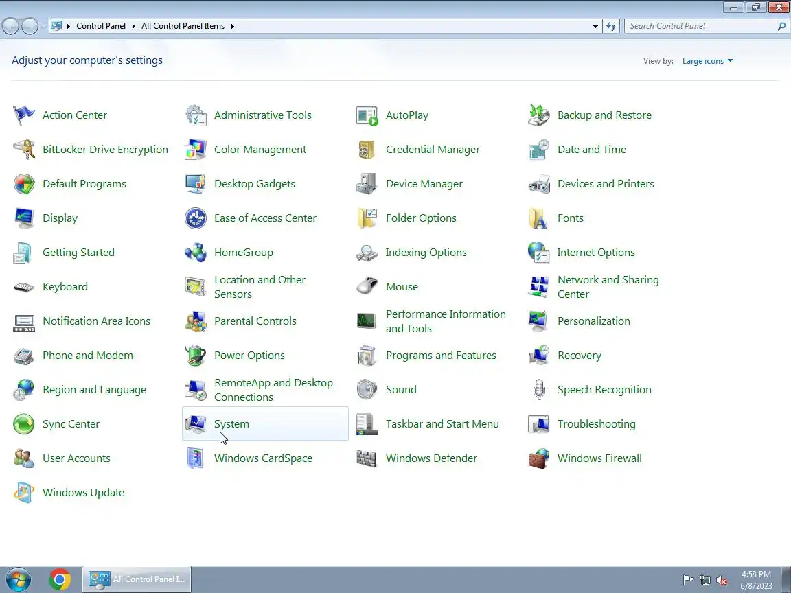Screen dimensions: 791x593
Task: Expand the arrow after Control Panel breadcrumb
Action: point(134,26)
